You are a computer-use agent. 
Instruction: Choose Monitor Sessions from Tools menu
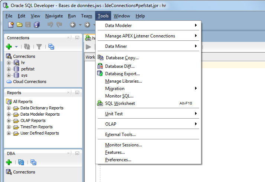click(x=148, y=145)
